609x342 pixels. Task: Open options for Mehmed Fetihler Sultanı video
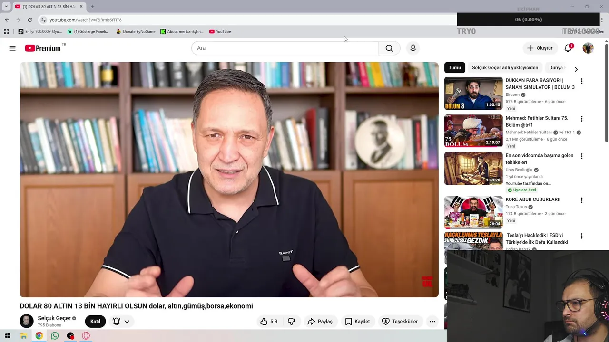pyautogui.click(x=581, y=119)
